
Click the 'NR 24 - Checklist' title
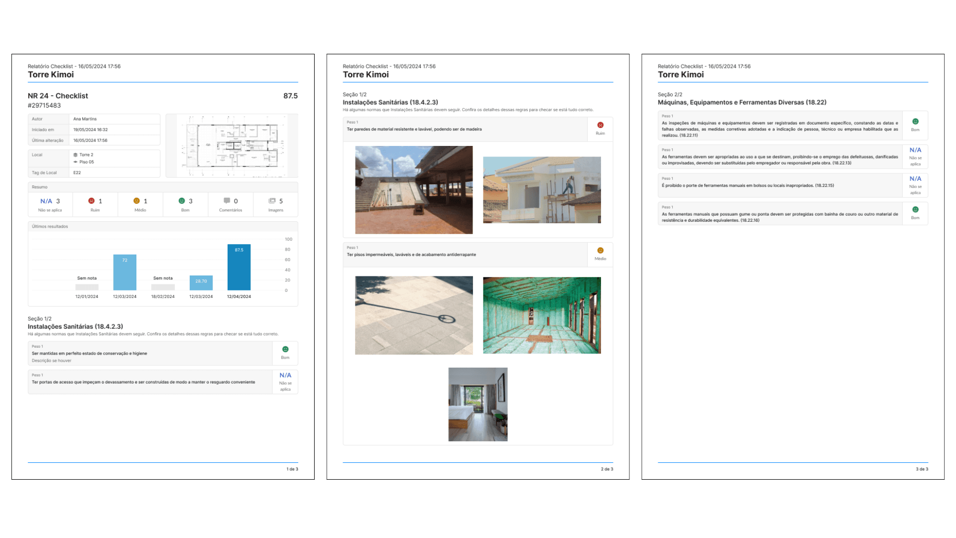pyautogui.click(x=58, y=96)
